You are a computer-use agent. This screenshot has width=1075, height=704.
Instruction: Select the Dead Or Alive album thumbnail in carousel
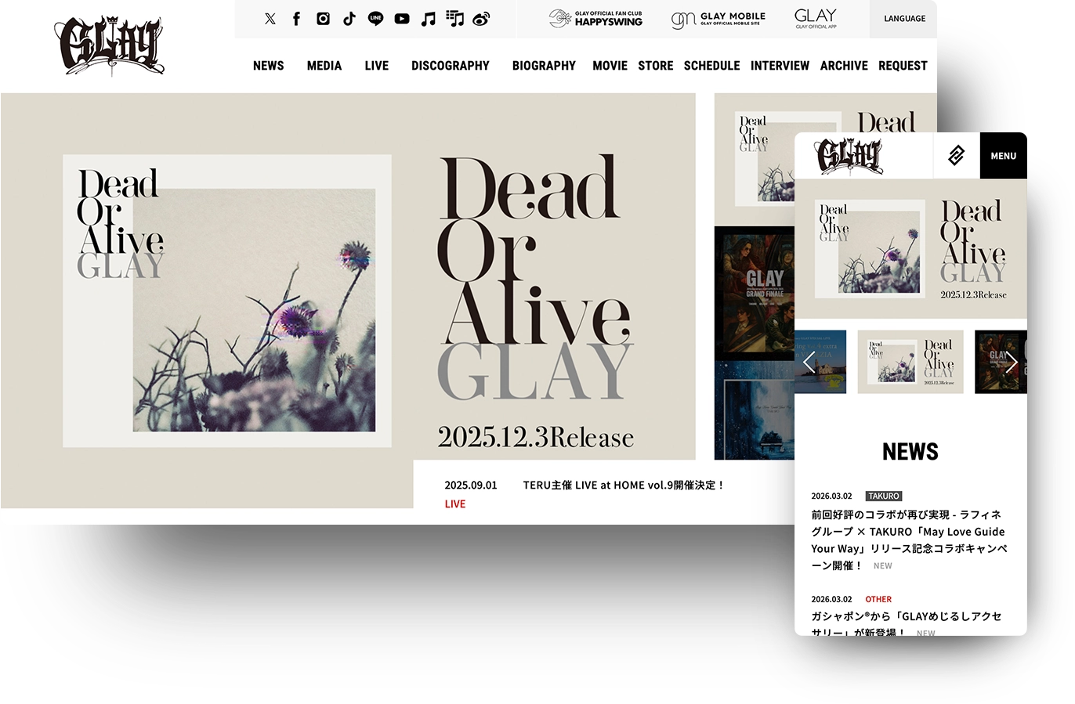pyautogui.click(x=910, y=362)
